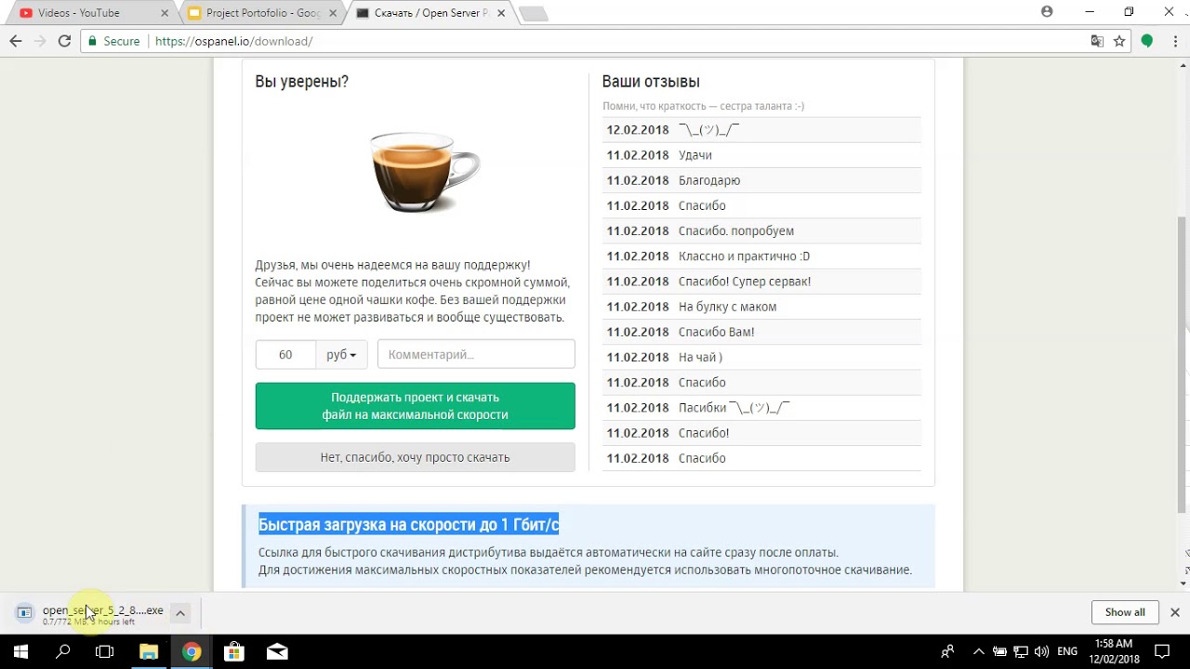Click the review 'На булку с маком'

click(727, 306)
